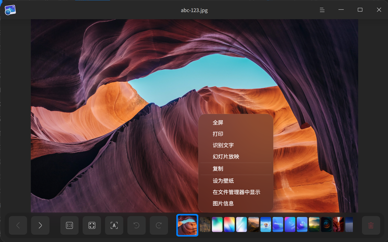Fit the image to the window
Viewport: 388px width, 242px height.
[x=92, y=225]
